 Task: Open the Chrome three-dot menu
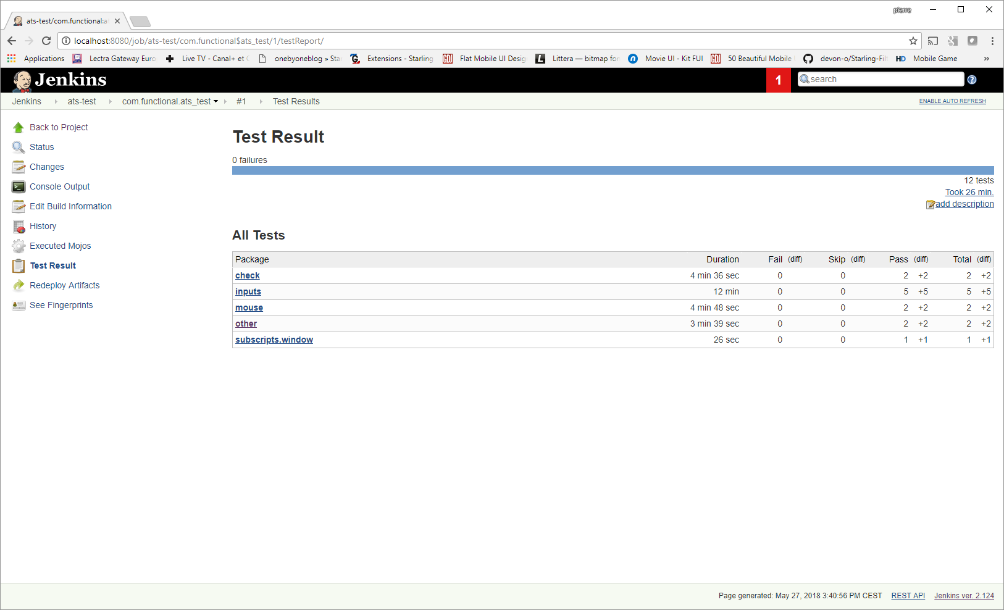(x=992, y=41)
